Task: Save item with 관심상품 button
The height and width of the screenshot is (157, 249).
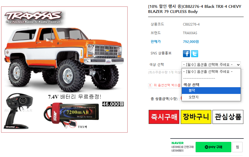Action: coord(228,117)
